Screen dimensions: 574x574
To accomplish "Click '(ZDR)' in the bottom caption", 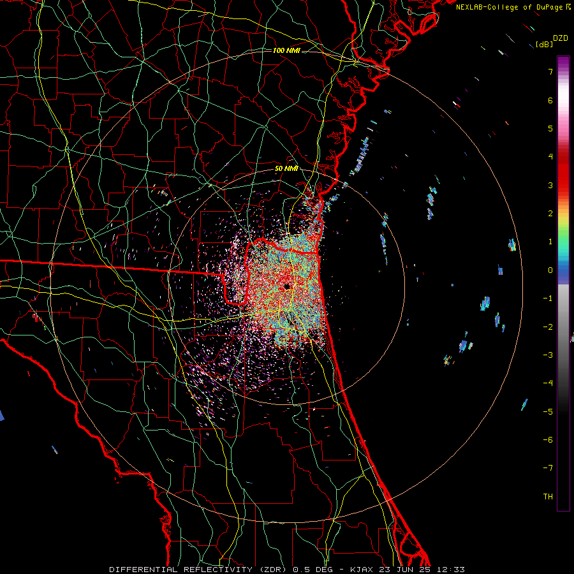I will 274,570.
